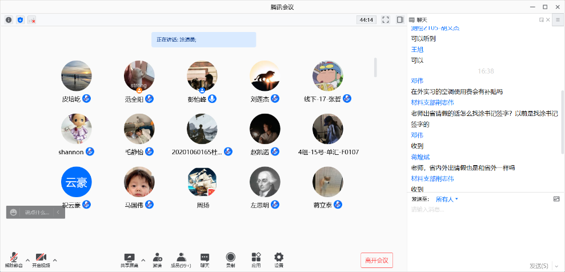Open the Apps (应用) icon
This screenshot has height=272, width=565.
[x=256, y=259]
